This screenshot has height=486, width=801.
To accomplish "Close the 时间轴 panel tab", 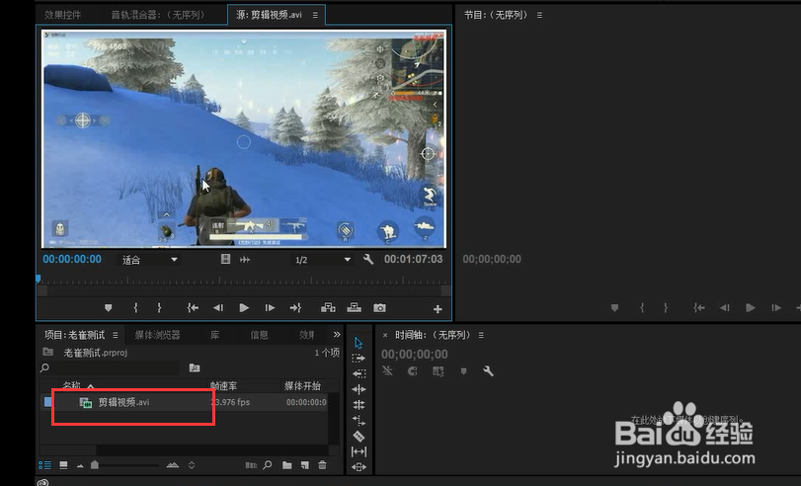I will [385, 335].
